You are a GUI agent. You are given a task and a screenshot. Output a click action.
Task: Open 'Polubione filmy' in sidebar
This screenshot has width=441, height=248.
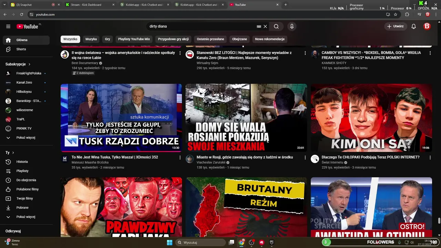pos(26,189)
